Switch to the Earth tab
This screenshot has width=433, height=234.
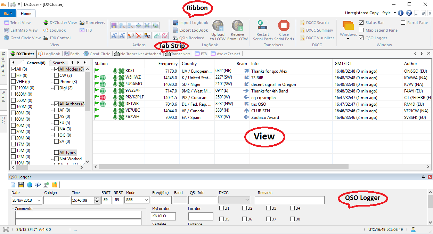click(72, 54)
